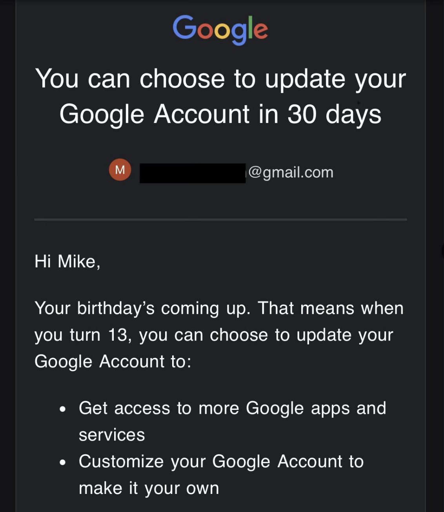Click the first bullet point dot
This screenshot has width=444, height=512.
(63, 410)
